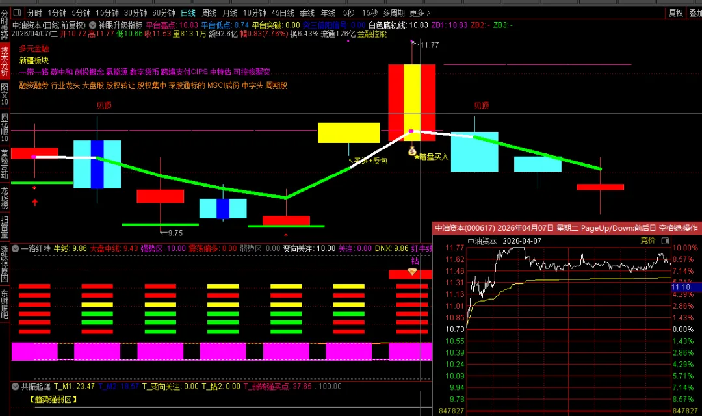The width and height of the screenshot is (702, 416).
Task: Select the 5秒 period tab
Action: click(349, 12)
